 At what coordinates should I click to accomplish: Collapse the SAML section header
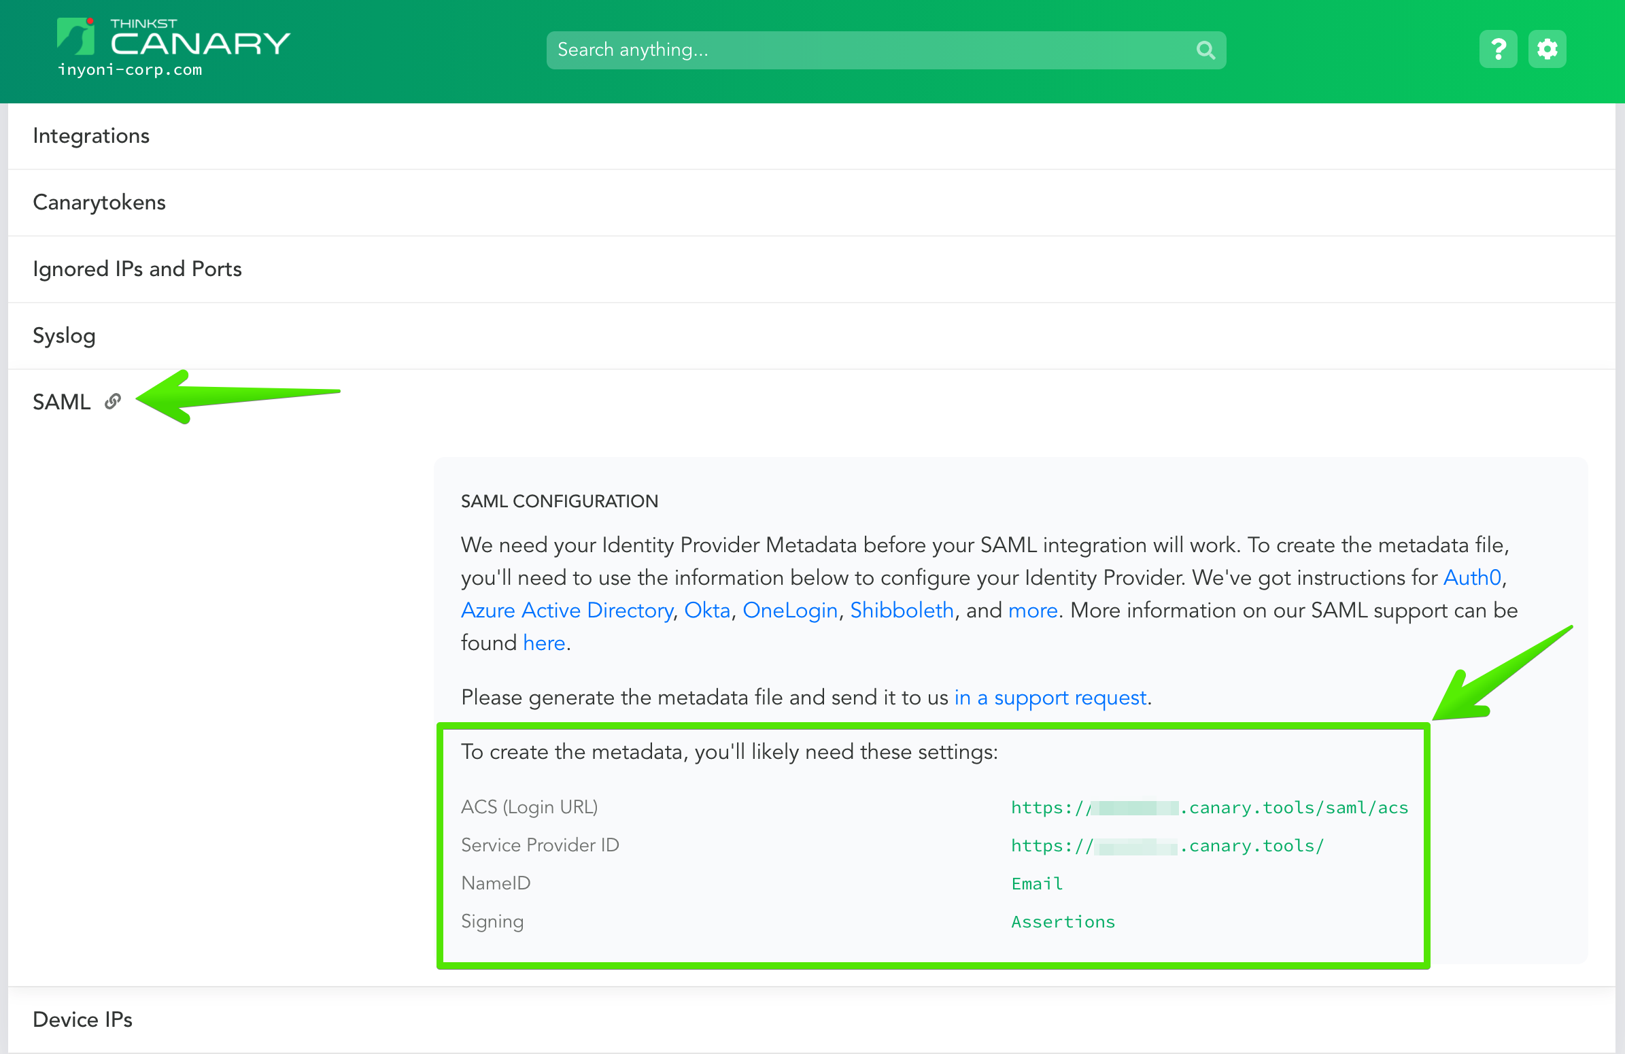811,402
